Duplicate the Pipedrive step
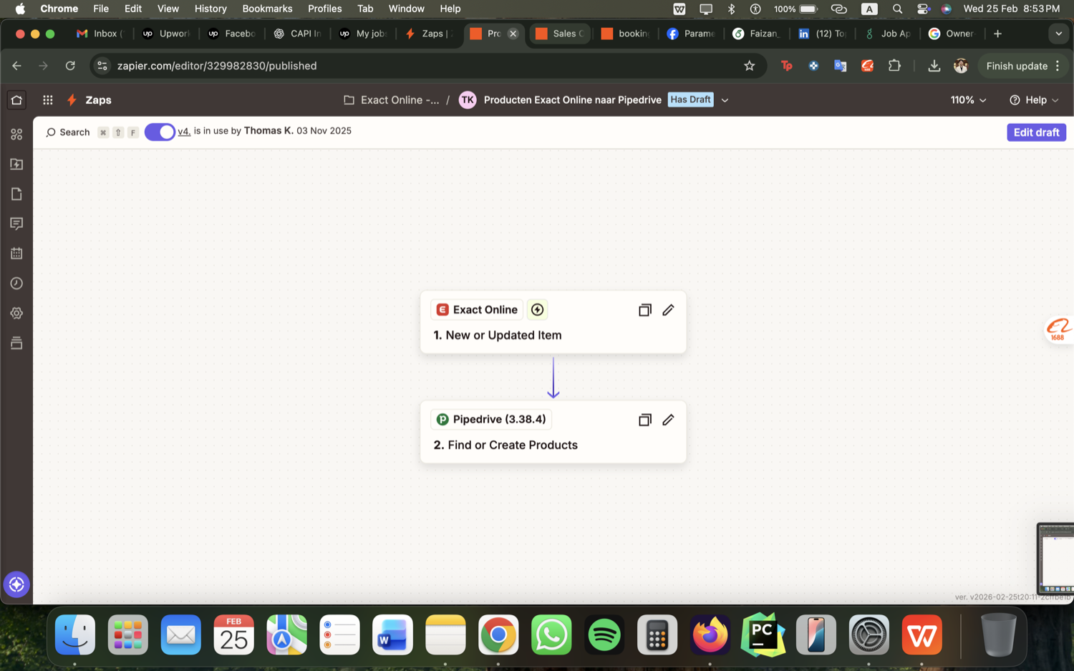Viewport: 1074px width, 671px height. [x=644, y=420]
